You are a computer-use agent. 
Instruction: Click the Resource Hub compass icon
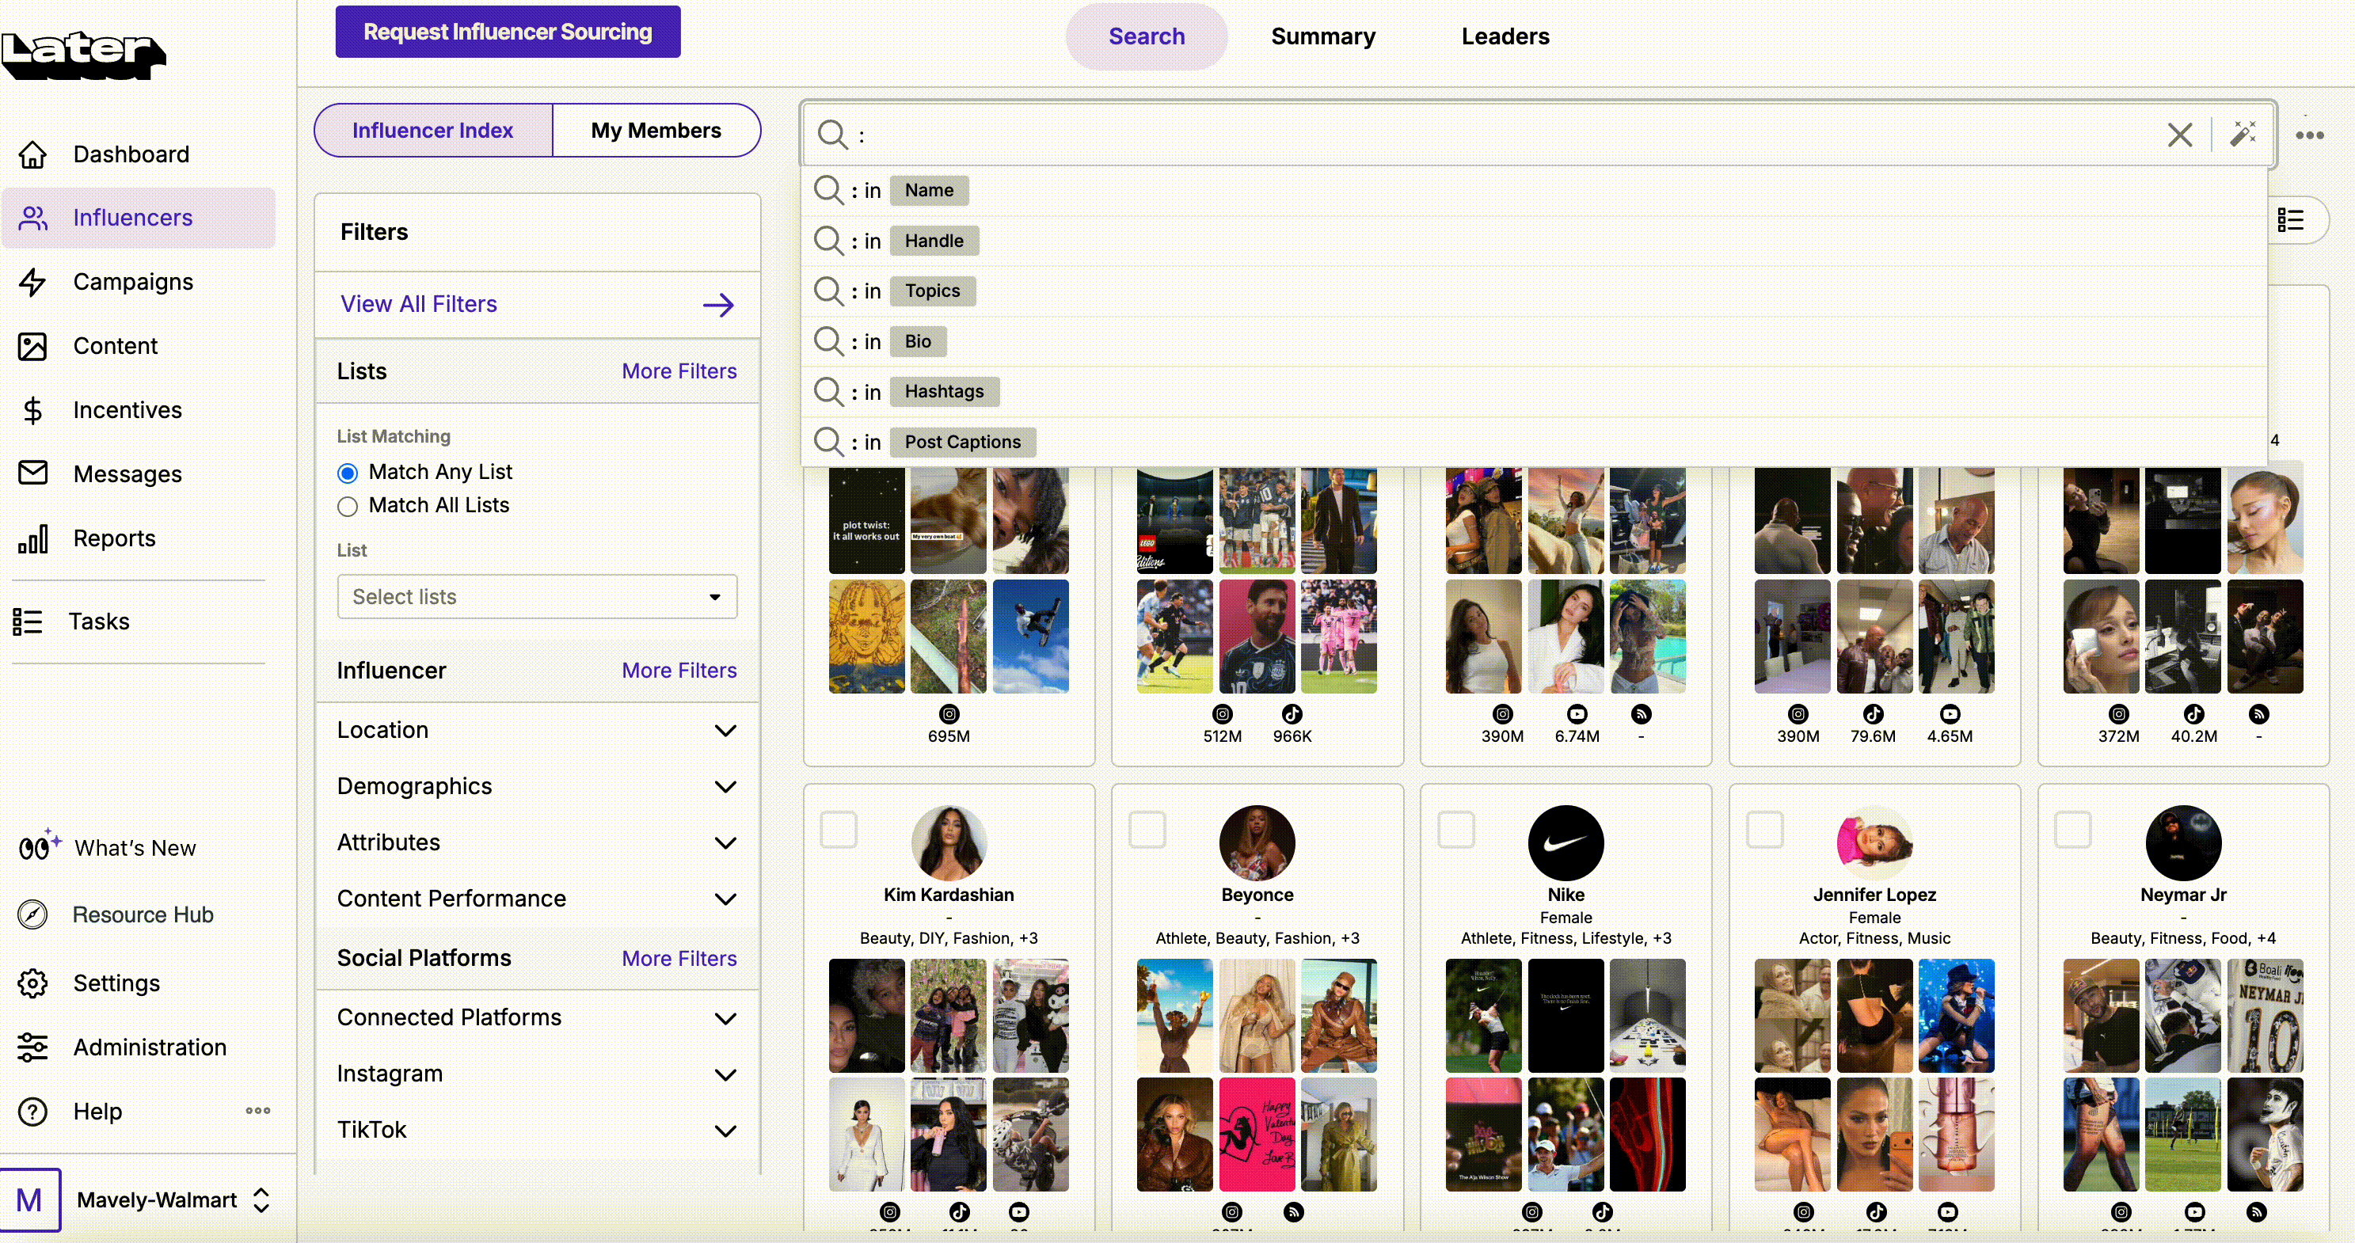click(33, 914)
